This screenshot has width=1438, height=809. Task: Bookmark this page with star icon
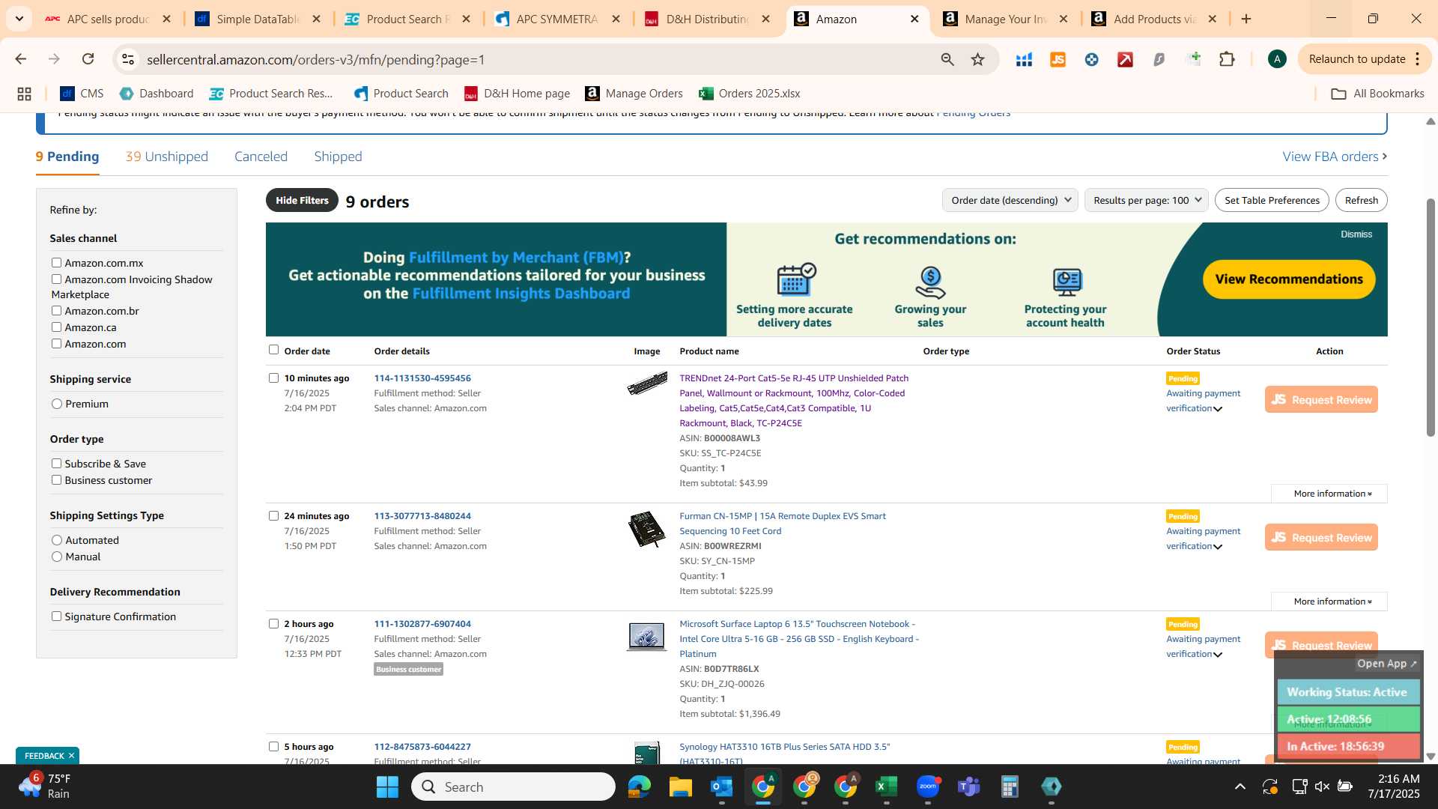(977, 59)
